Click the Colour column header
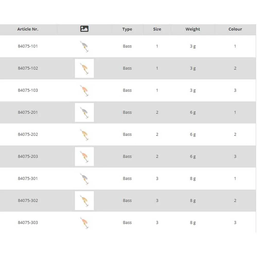 [235, 29]
